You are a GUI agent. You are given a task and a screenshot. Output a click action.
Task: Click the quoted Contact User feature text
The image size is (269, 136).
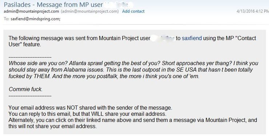(132, 41)
